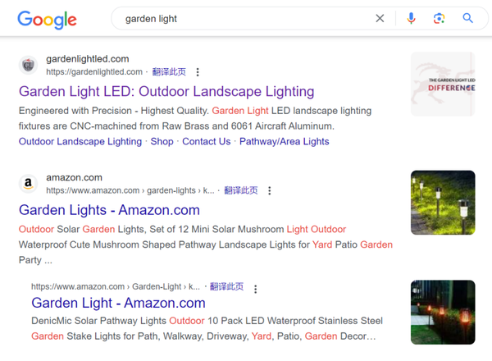Follow the 'Outdoor Landscape Lighting' sitelink
The width and height of the screenshot is (492, 361).
coord(80,142)
